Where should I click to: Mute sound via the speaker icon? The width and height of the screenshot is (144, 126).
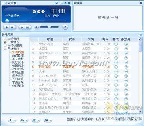tap(37, 27)
